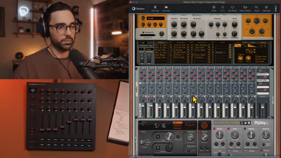The width and height of the screenshot is (281, 158).
Task: Toggle the Ripley Noisy section button
Action: 214,129
